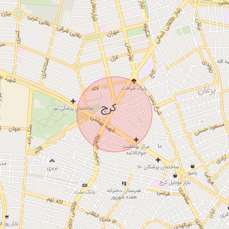Select the school icon above هنرستان دخترانه
229x229 pixels.
pyautogui.click(x=124, y=183)
